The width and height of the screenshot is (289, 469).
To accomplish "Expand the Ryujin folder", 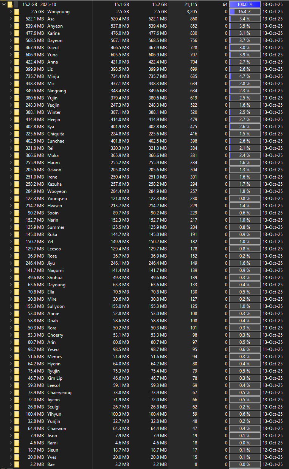I will [x=10, y=371].
